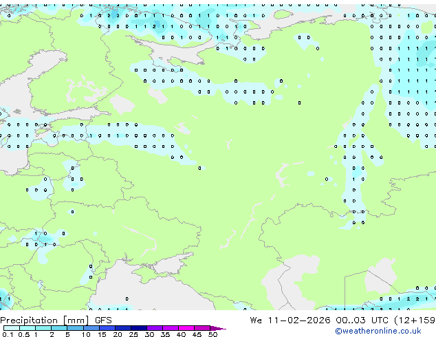This screenshot has height=337, width=436.
Task: Click the '35' legend scale label
Action: 165,334
